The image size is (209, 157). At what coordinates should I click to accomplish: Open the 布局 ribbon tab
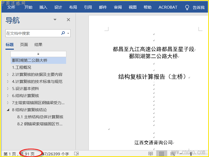pos(73,7)
